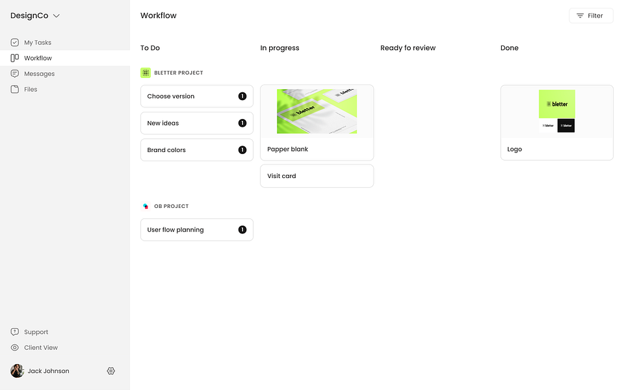Toggle the notification badge on Choose version

pyautogui.click(x=242, y=96)
